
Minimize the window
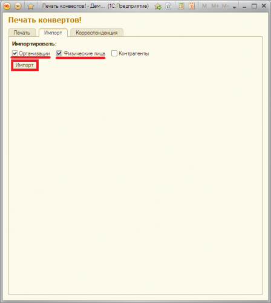244,7
